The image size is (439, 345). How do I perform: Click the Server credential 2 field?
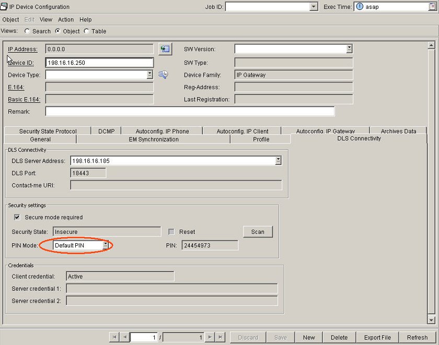[171, 301]
